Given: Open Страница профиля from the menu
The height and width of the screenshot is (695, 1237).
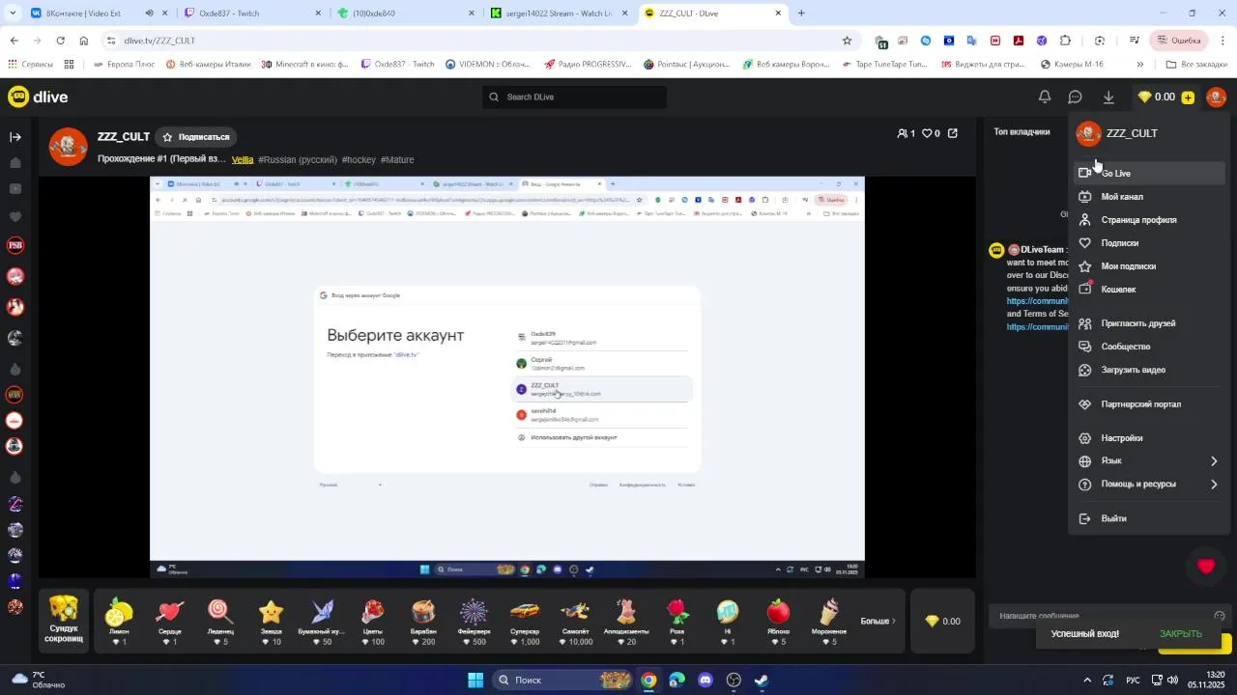Looking at the screenshot, I should (x=1149, y=220).
